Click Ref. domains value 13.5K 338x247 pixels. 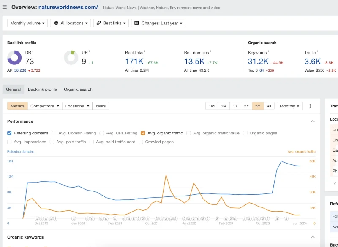[194, 62]
